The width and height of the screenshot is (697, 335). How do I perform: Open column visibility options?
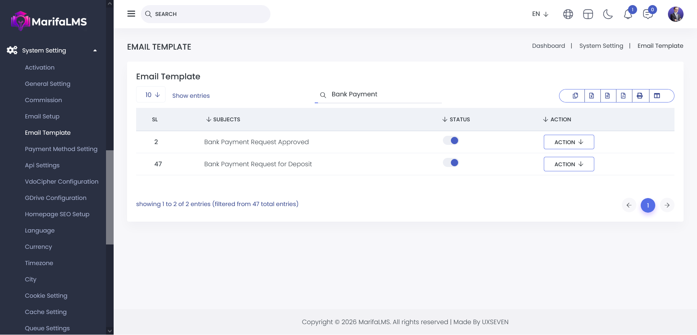point(657,96)
